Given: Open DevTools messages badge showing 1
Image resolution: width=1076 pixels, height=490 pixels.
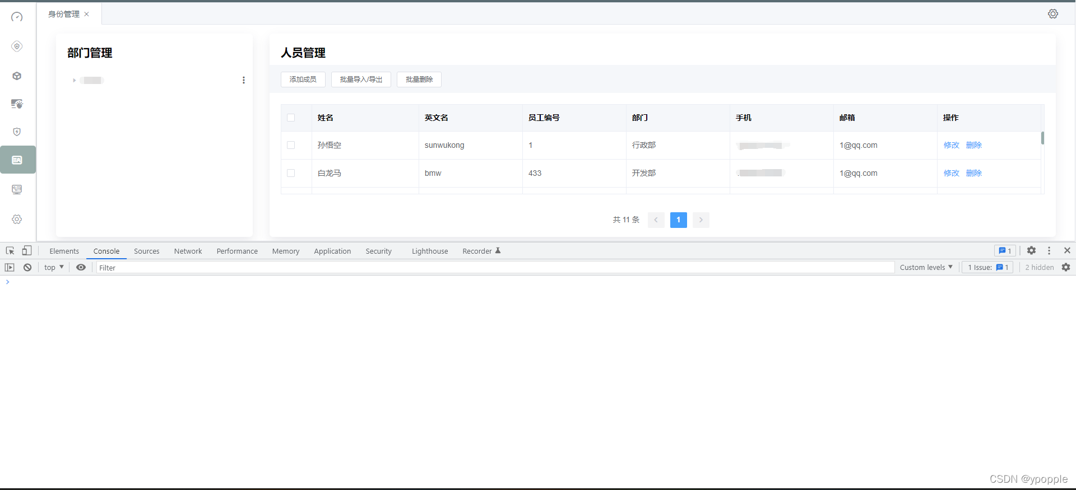Looking at the screenshot, I should pyautogui.click(x=1005, y=251).
